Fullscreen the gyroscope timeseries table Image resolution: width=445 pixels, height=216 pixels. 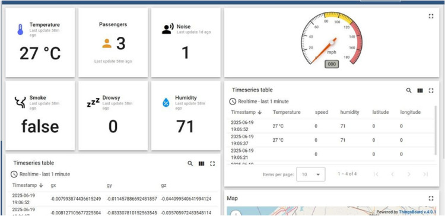pyautogui.click(x=212, y=164)
